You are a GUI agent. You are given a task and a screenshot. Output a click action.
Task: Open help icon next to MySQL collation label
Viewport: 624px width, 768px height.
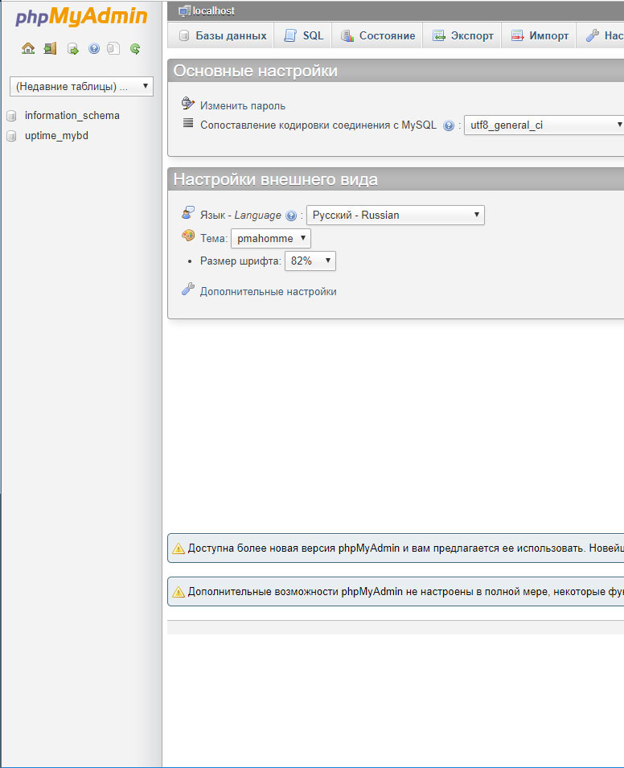449,126
